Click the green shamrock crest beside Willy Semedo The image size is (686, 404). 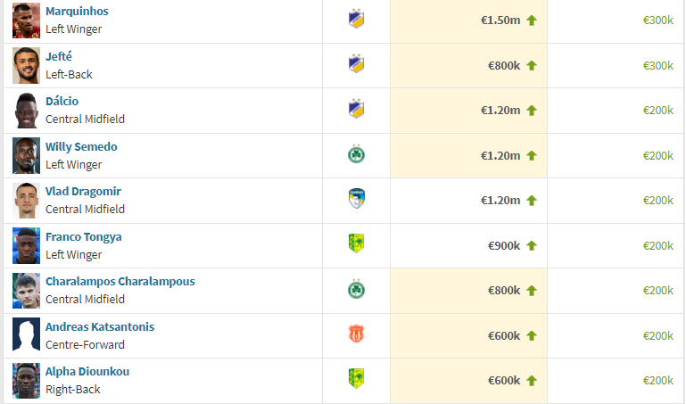(356, 155)
